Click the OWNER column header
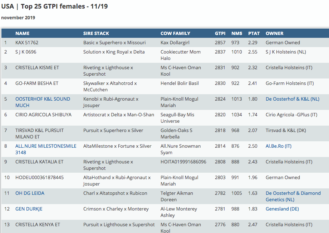Image resolution: width=329 pixels, height=233 pixels. pos(274,34)
